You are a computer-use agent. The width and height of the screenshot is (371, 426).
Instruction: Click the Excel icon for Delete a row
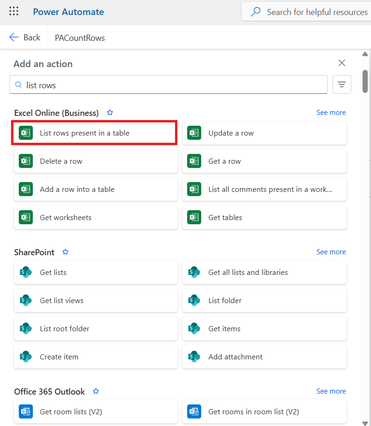click(26, 161)
